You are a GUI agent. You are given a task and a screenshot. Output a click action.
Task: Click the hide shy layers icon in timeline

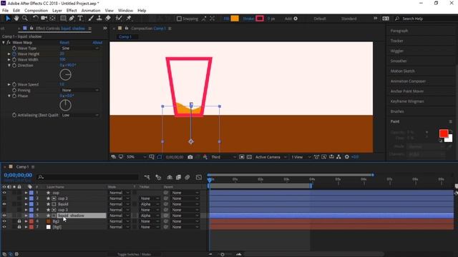(170, 177)
